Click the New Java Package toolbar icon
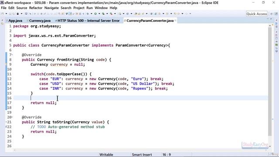The width and height of the screenshot is (279, 157). point(120,14)
